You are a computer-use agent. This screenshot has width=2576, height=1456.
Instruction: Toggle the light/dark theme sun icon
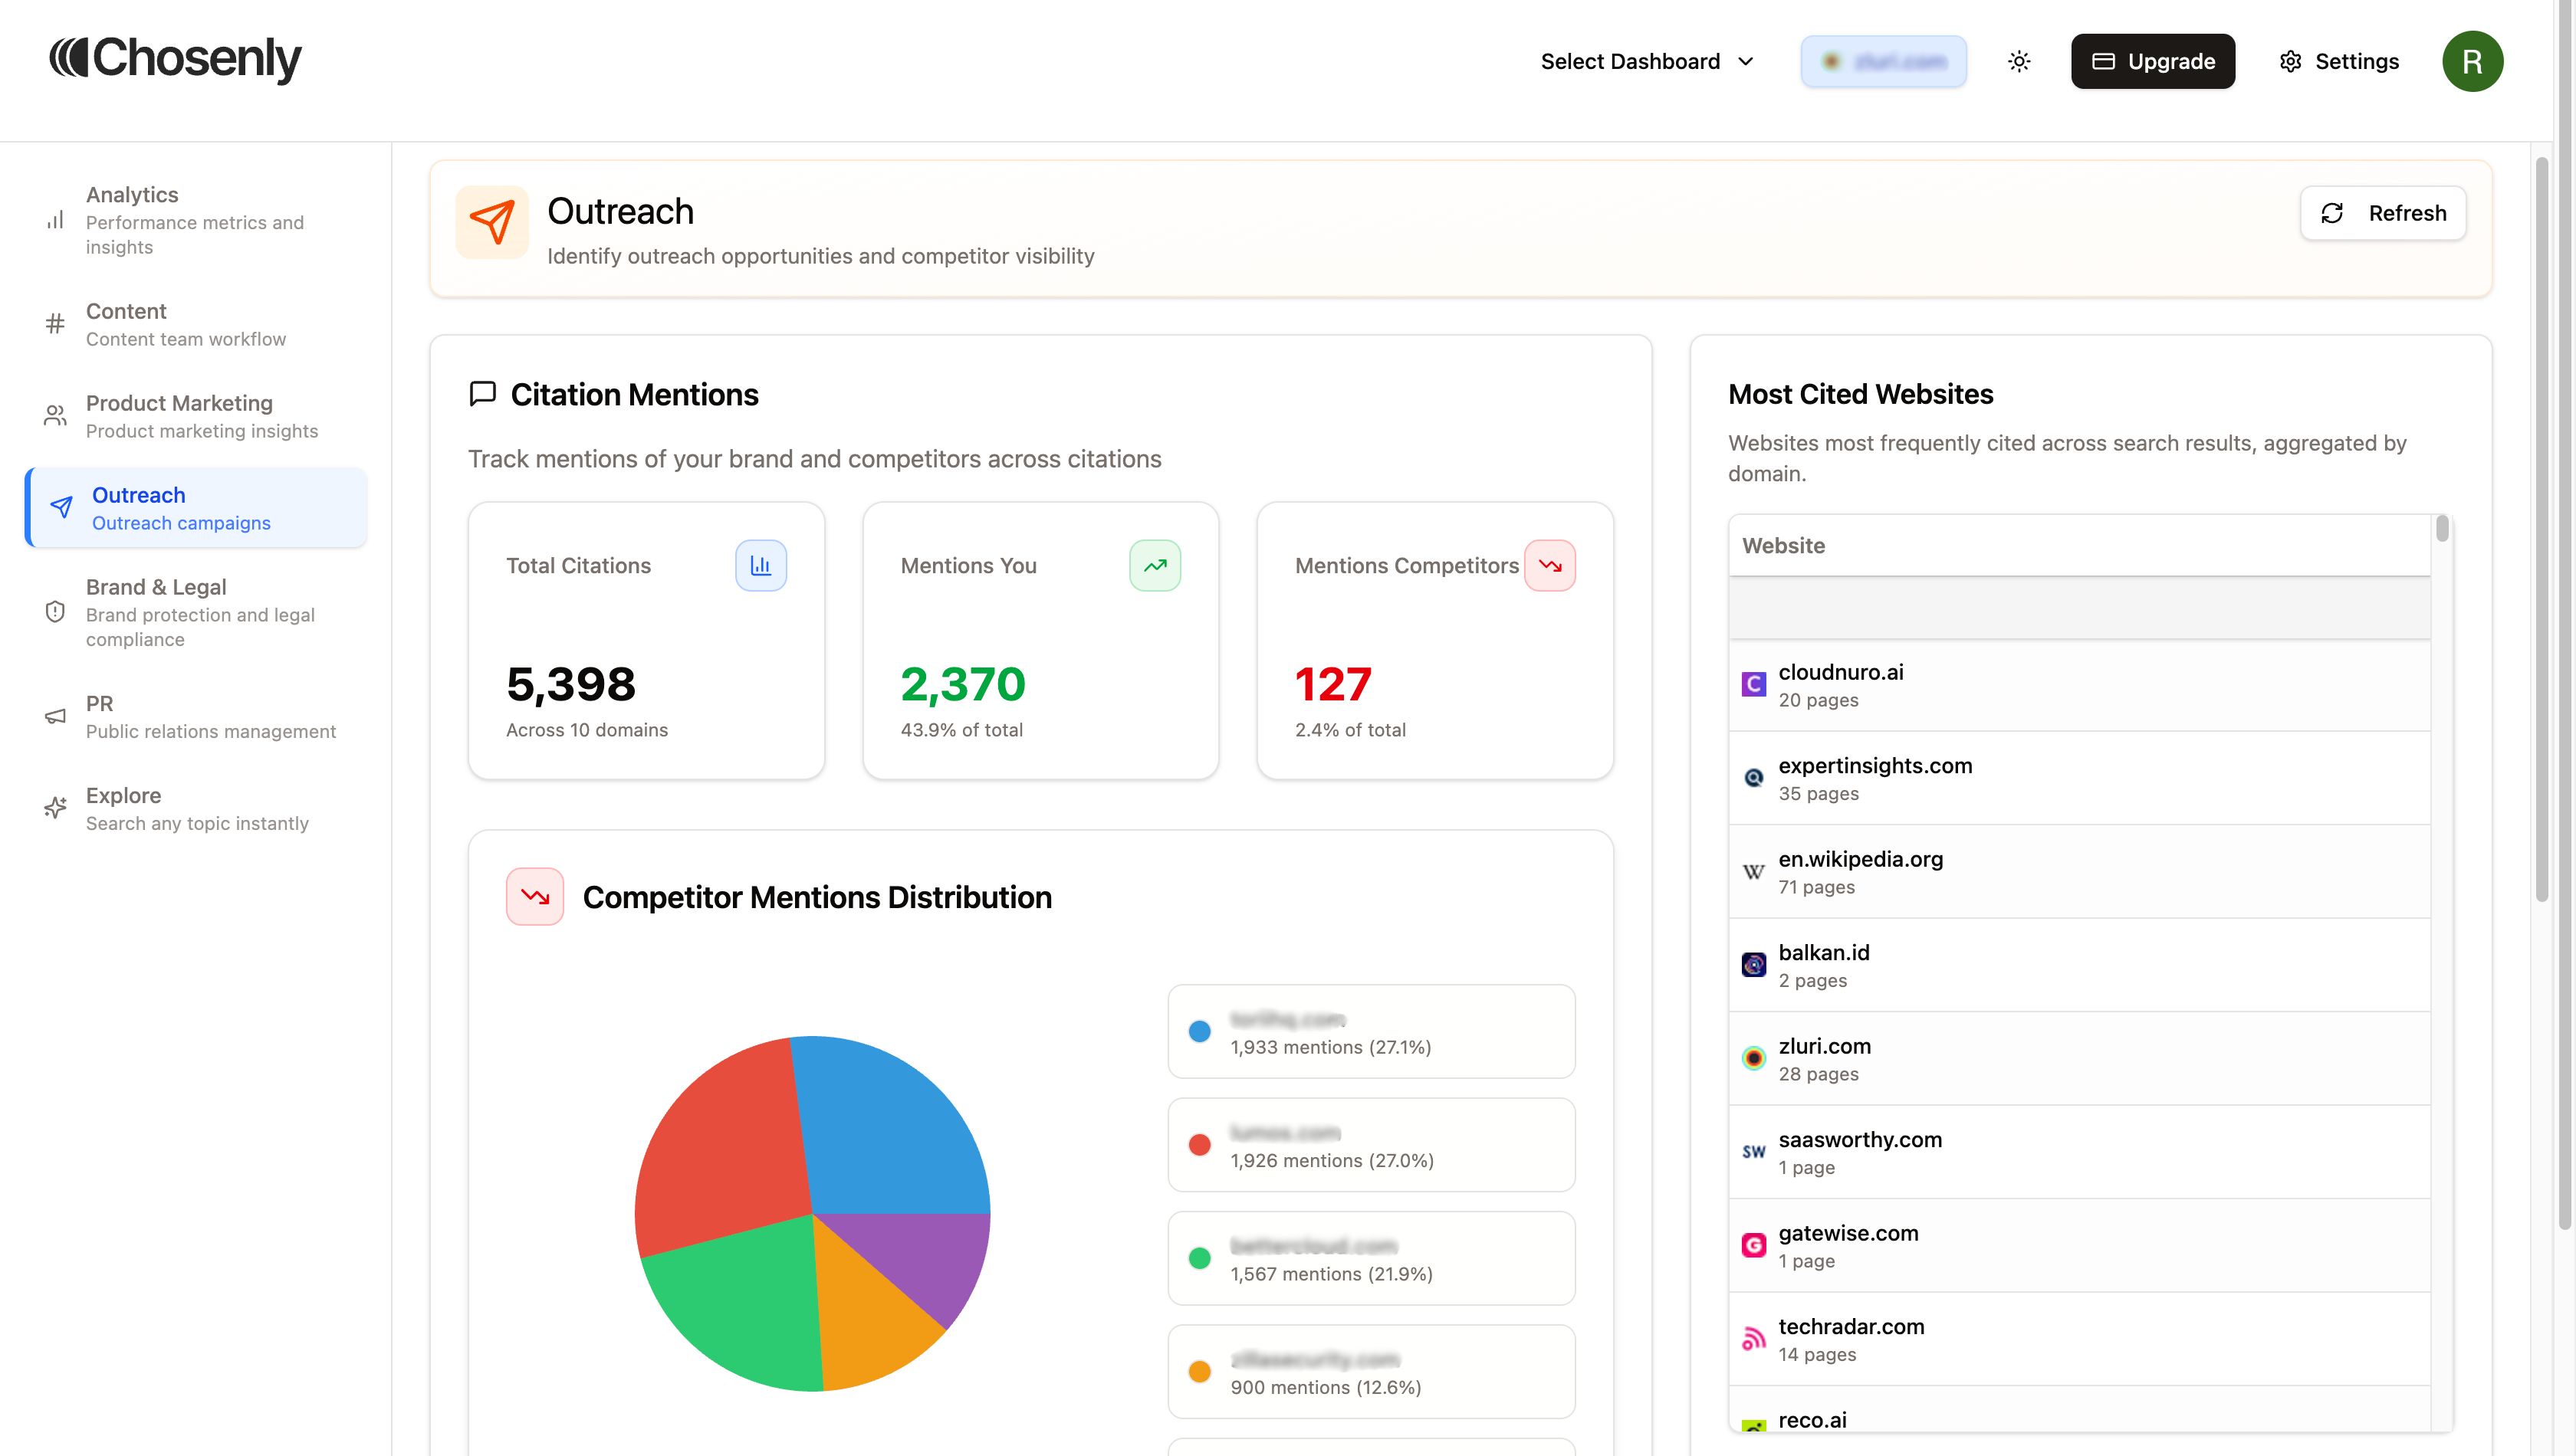(x=2019, y=62)
